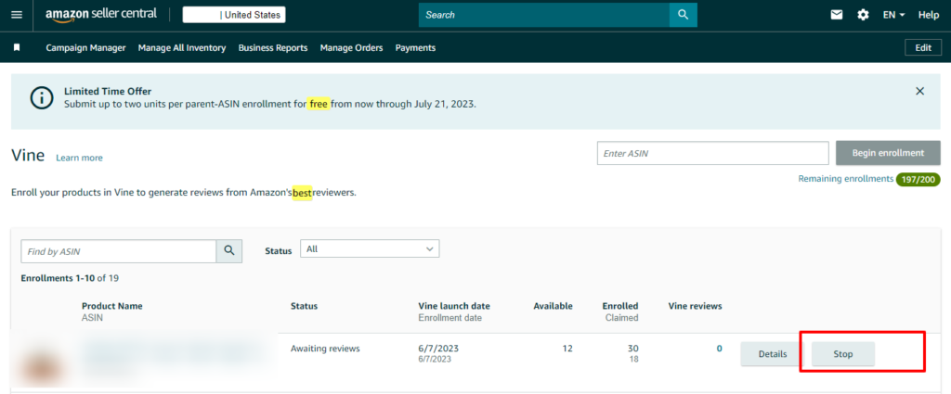951x394 pixels.
Task: Follow the Learn more link beside Vine
Action: click(x=79, y=158)
